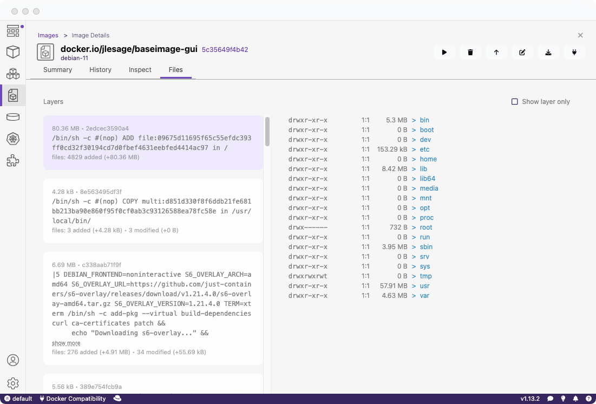Open Kubernetes section in sidebar
596x404 pixels.
click(13, 139)
